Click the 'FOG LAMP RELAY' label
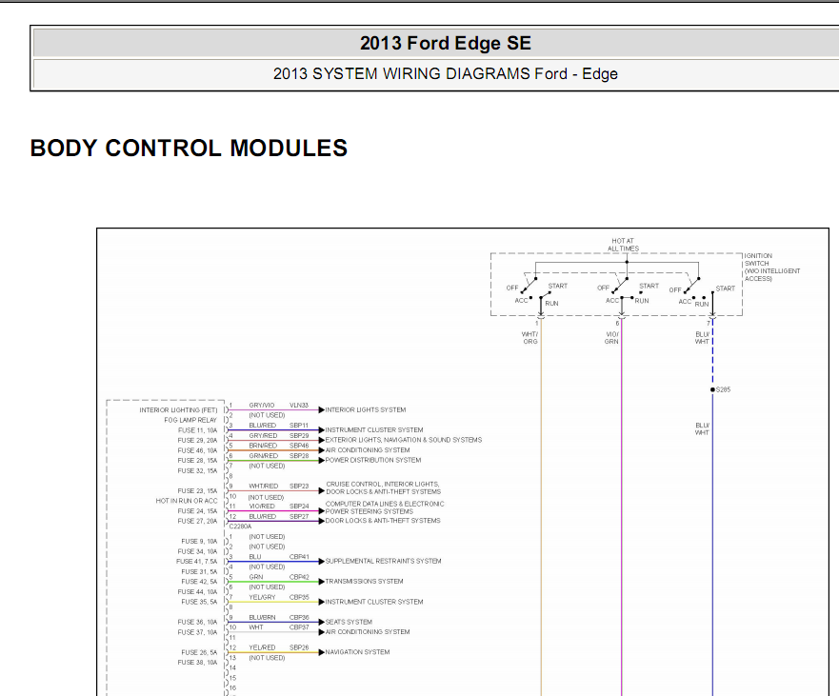The width and height of the screenshot is (839, 696). [x=190, y=420]
